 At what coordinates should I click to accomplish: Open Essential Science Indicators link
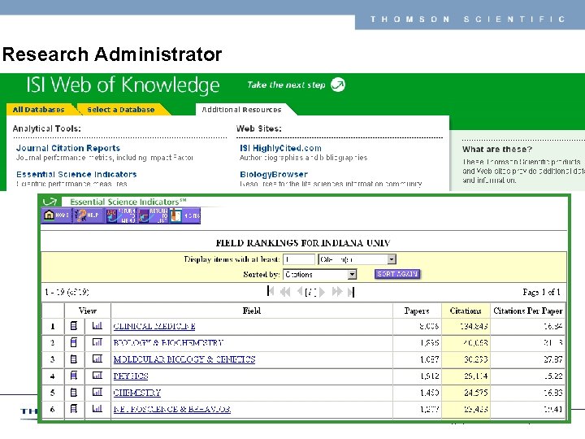click(x=76, y=174)
